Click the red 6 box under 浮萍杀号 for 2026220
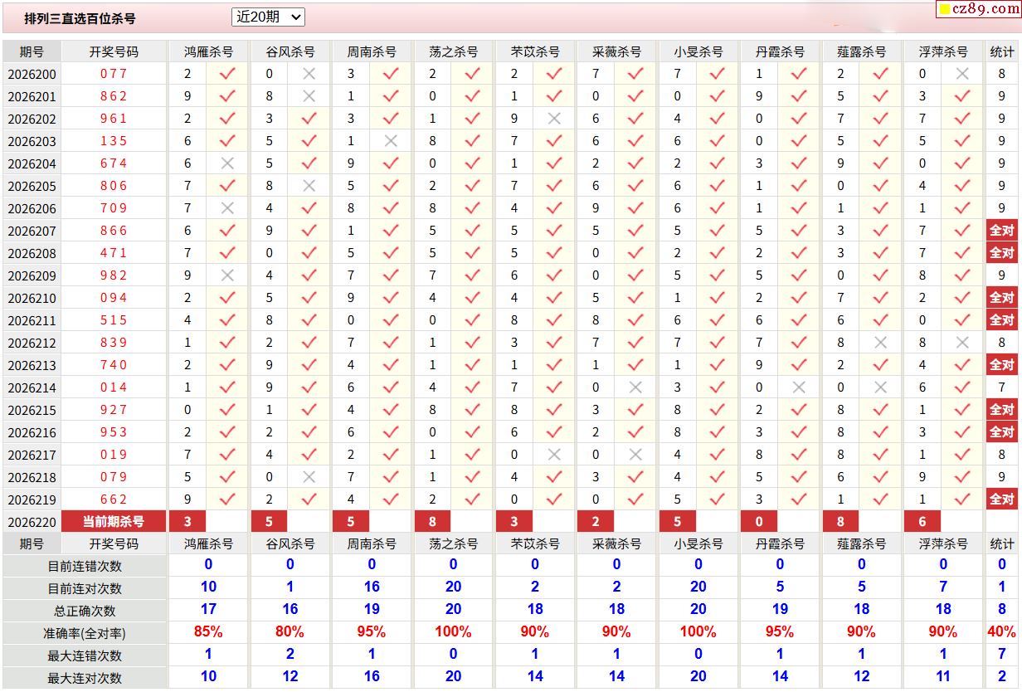Screen dimensions: 1022x692 [x=922, y=522]
